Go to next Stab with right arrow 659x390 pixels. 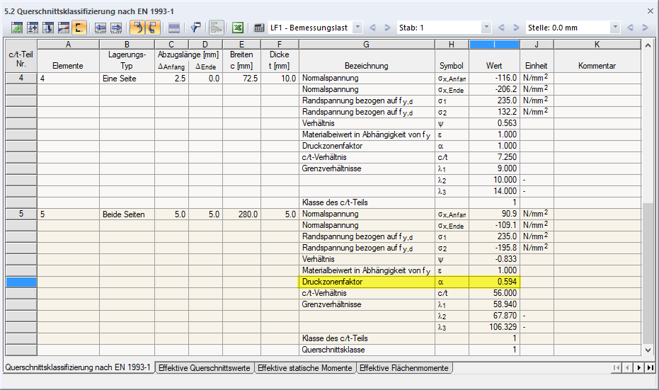(x=516, y=28)
